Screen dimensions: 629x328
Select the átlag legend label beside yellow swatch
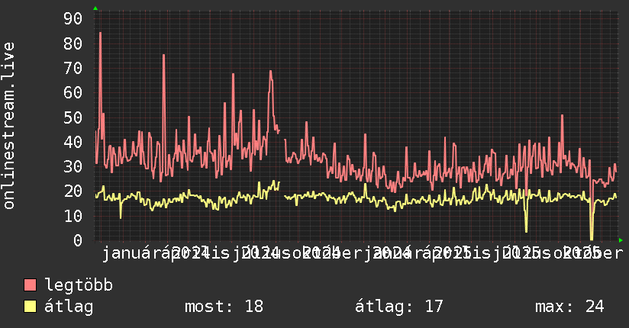tap(69, 307)
